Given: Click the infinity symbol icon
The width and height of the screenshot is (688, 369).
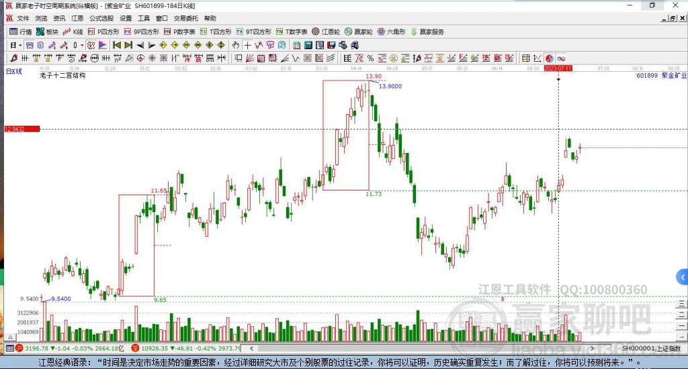Looking at the screenshot, I should pos(561,58).
